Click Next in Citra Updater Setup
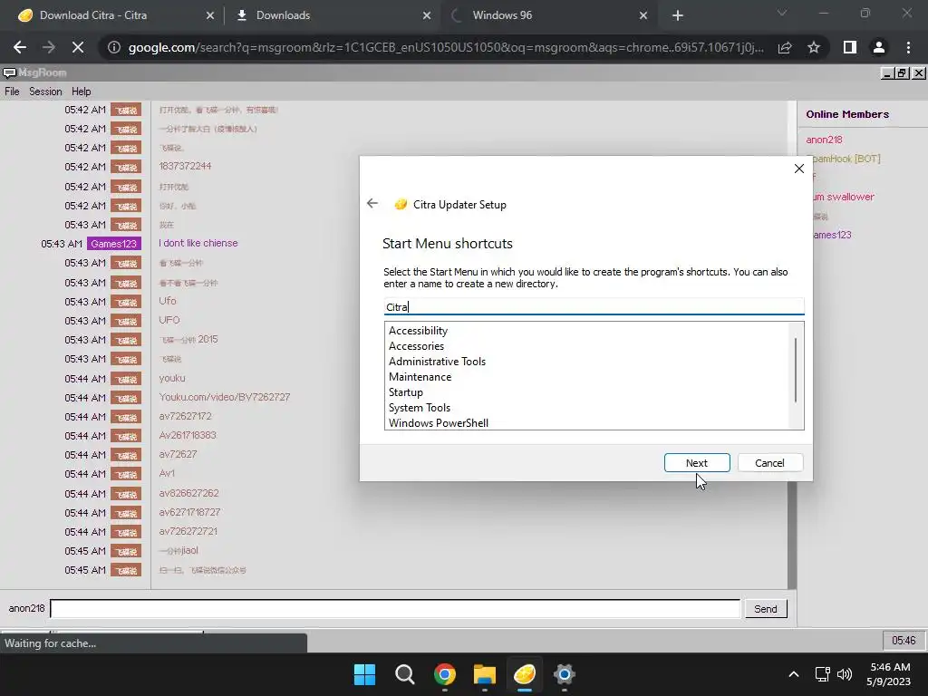This screenshot has height=696, width=928. click(x=697, y=463)
